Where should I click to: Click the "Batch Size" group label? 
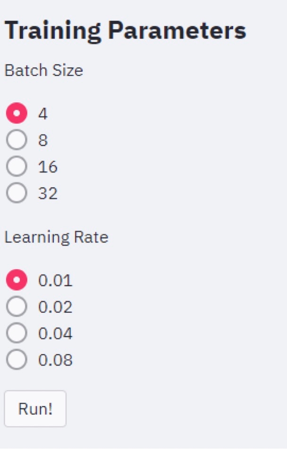(43, 71)
